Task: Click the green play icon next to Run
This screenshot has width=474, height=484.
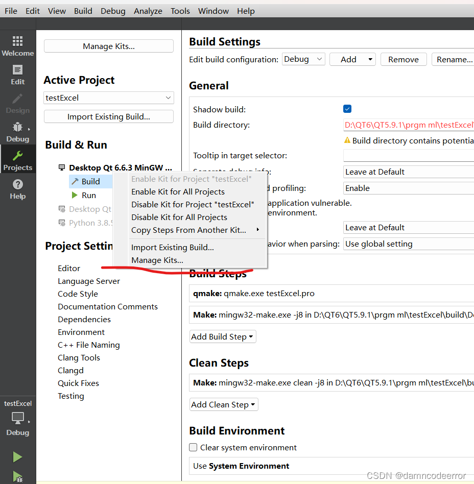Action: [x=75, y=195]
